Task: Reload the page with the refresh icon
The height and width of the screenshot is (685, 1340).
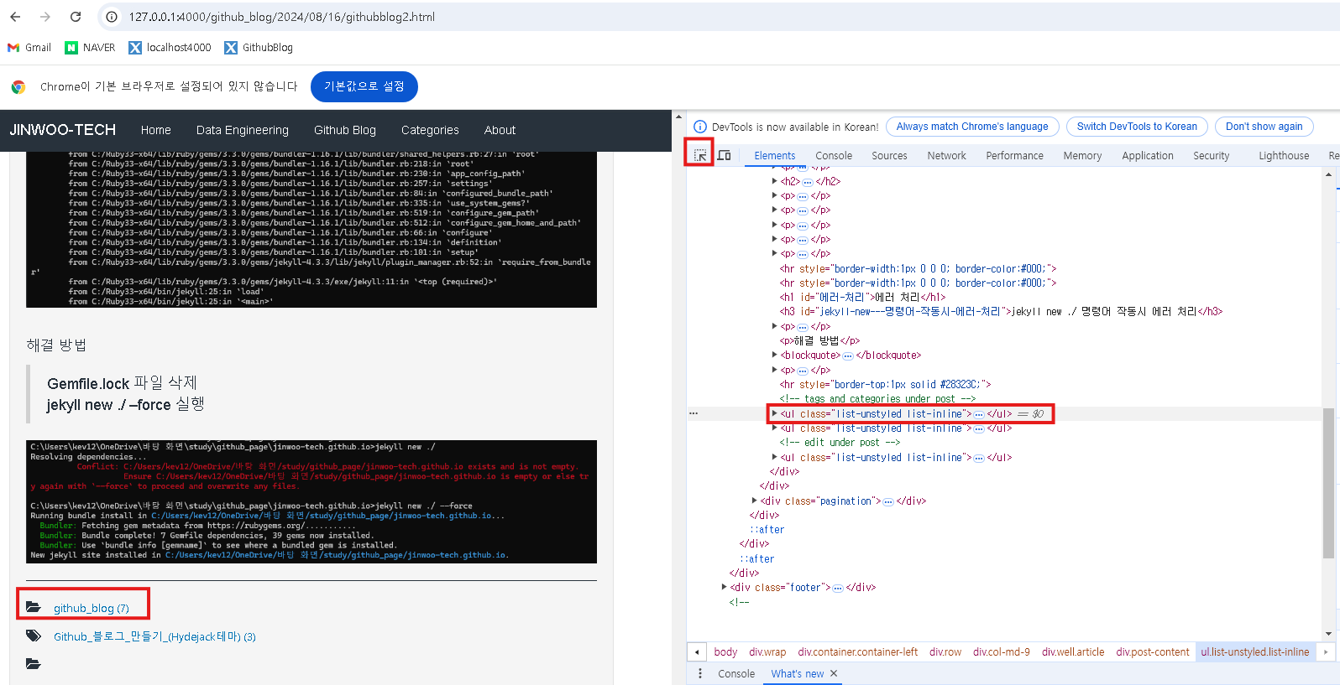Action: coord(76,17)
